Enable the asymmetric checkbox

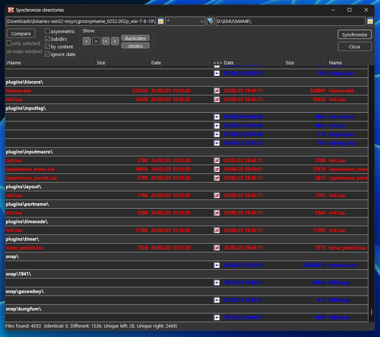tap(47, 31)
